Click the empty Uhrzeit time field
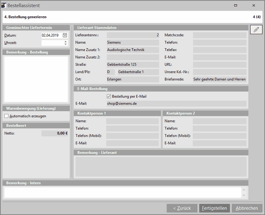This screenshot has height=215, width=265. tap(52, 43)
